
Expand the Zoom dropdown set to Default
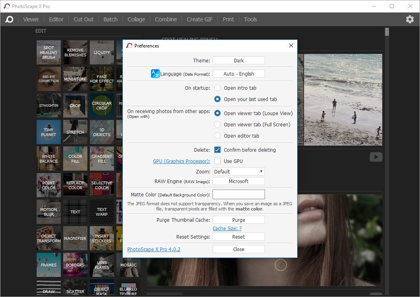(239, 172)
